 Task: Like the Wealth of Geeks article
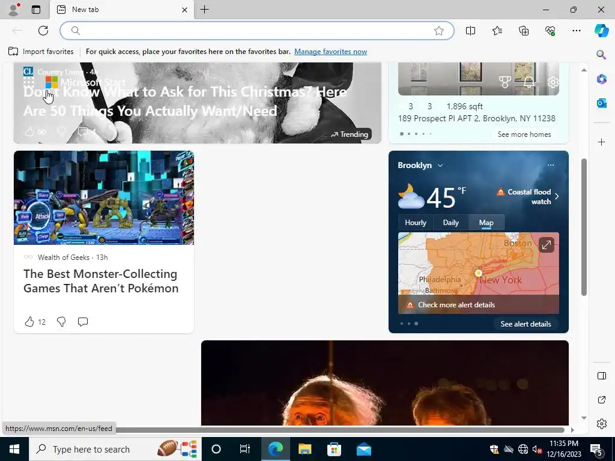click(29, 322)
